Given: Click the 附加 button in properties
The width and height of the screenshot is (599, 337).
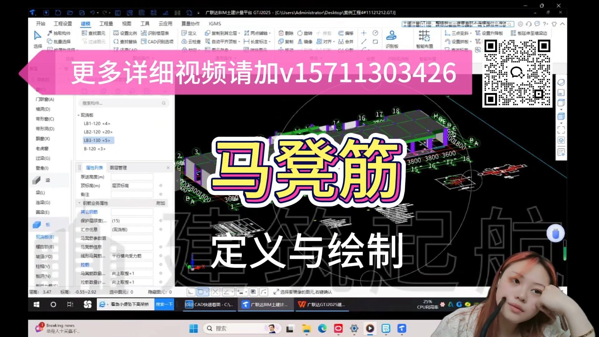Looking at the screenshot, I should (161, 203).
